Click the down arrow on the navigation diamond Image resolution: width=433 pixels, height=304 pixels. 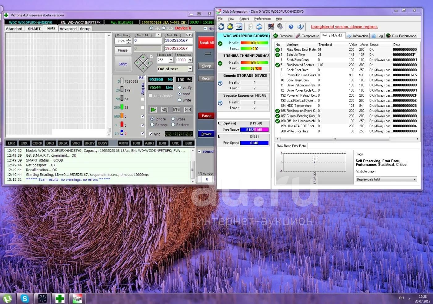point(143,68)
